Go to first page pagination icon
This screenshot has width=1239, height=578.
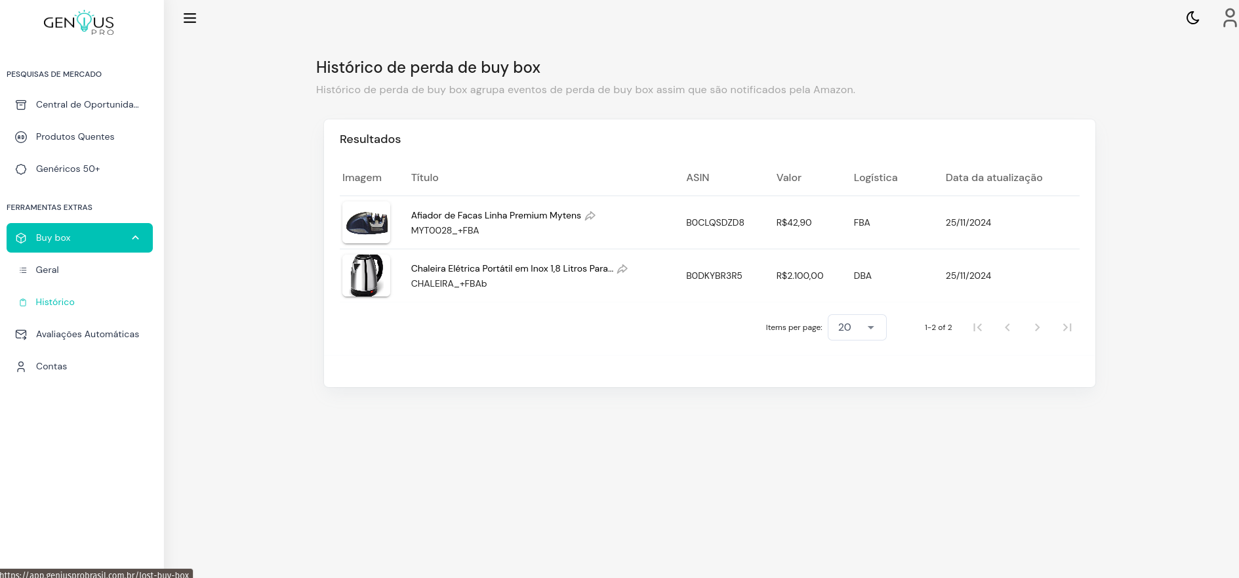977,327
